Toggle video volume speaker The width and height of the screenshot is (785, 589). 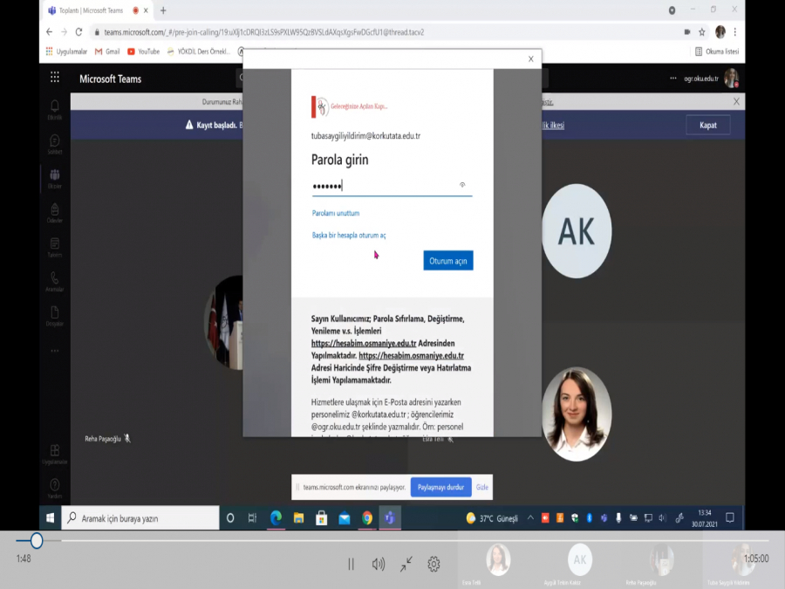(x=379, y=564)
